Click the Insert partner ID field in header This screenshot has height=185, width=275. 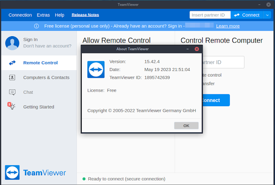[210, 15]
